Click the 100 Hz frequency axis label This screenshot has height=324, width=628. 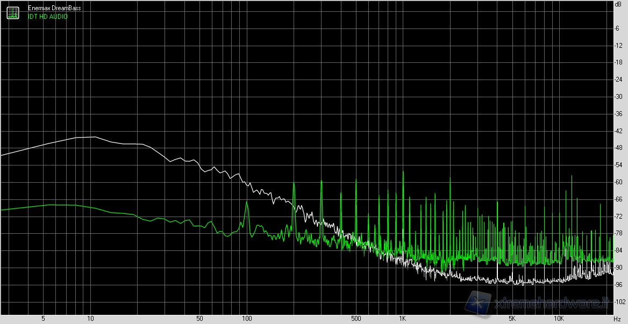tap(246, 319)
